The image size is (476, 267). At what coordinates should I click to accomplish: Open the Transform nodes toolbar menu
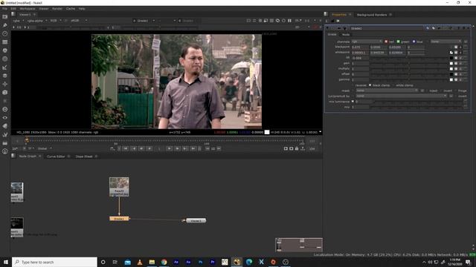pyautogui.click(x=5, y=84)
